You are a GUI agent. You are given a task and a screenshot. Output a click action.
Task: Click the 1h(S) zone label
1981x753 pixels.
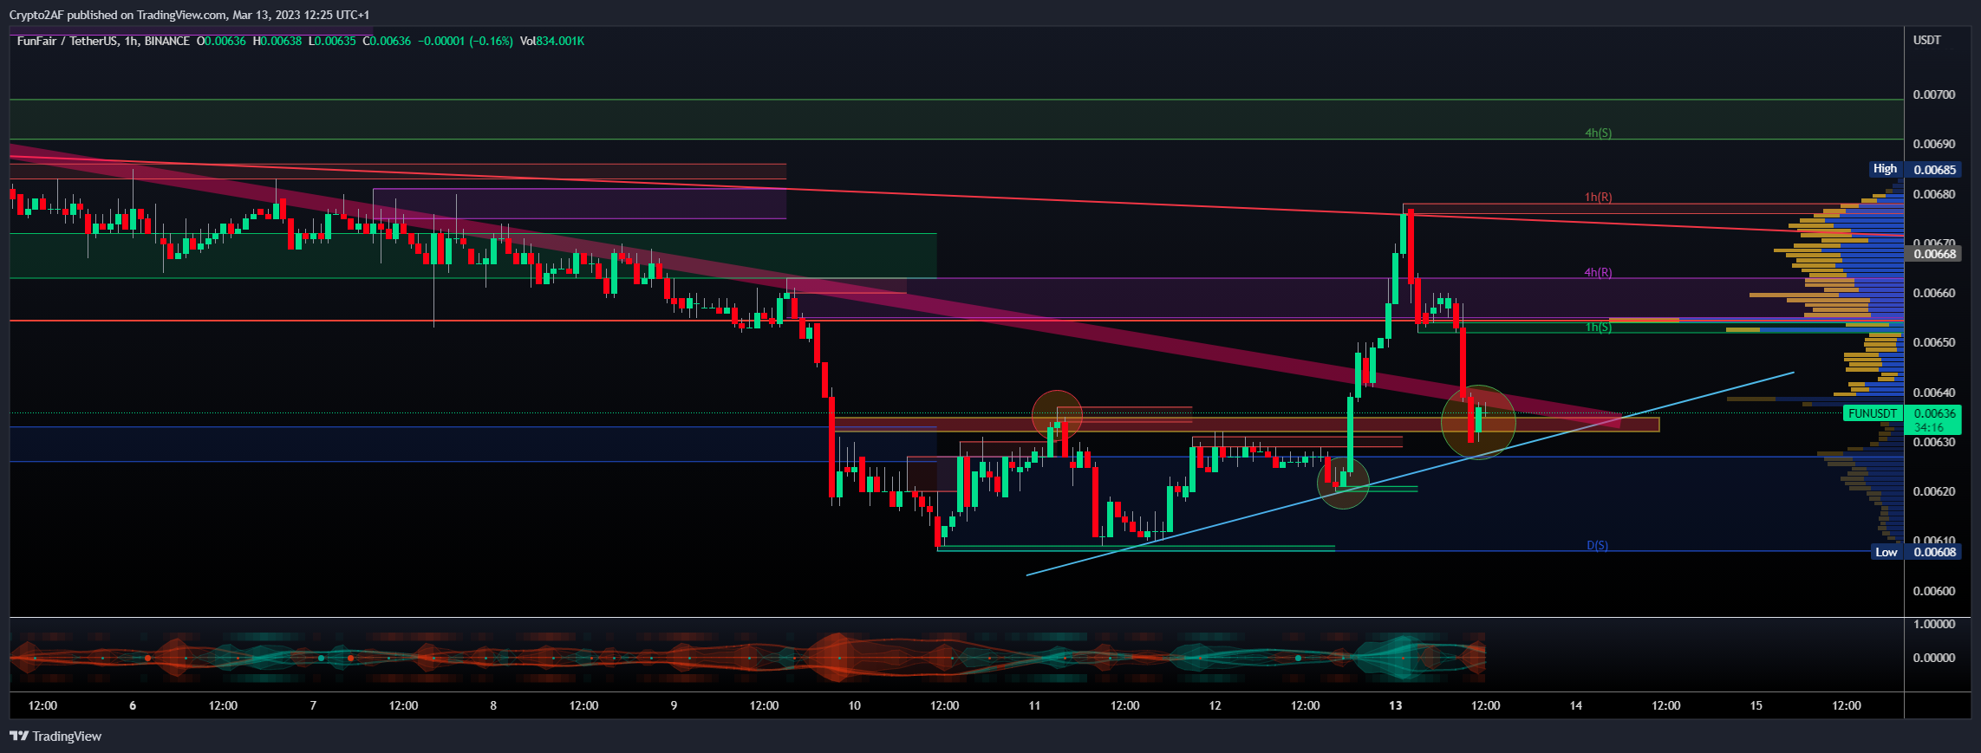pyautogui.click(x=1598, y=327)
